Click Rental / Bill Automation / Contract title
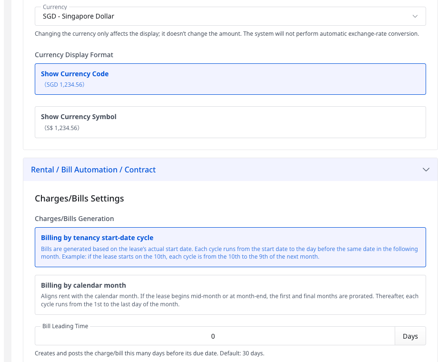The height and width of the screenshot is (362, 438). (93, 170)
